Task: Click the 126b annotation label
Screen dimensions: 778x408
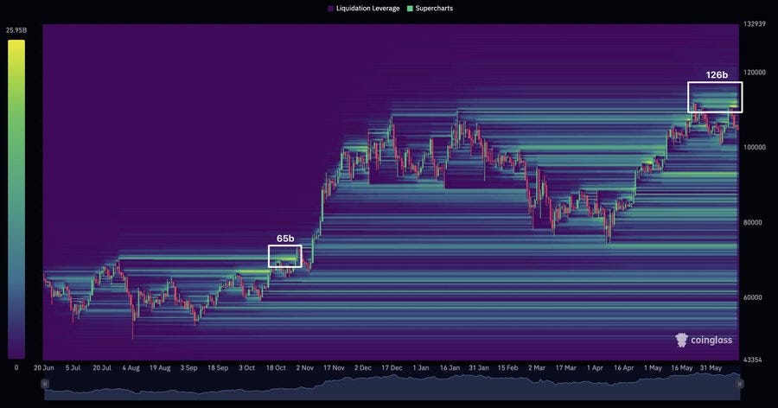Action: pyautogui.click(x=716, y=75)
